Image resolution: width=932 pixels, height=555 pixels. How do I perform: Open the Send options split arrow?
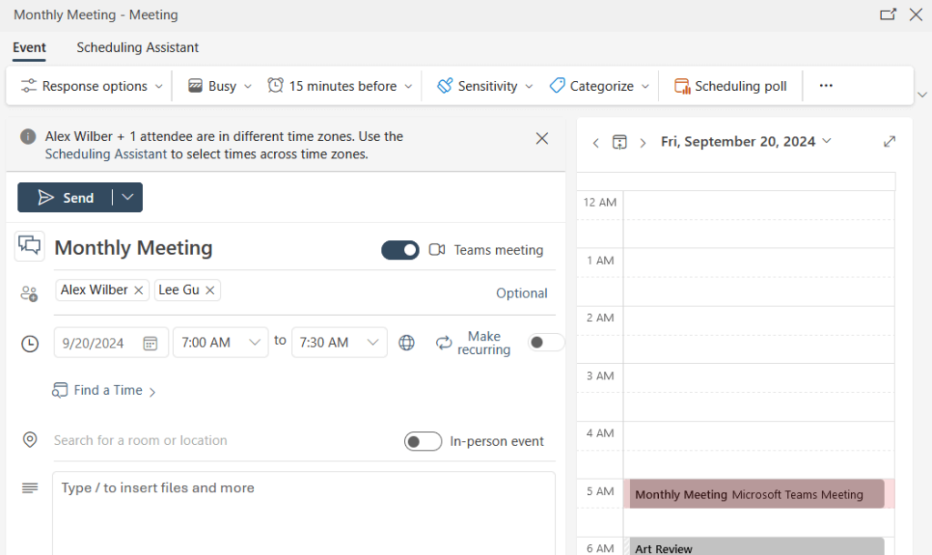tap(127, 197)
